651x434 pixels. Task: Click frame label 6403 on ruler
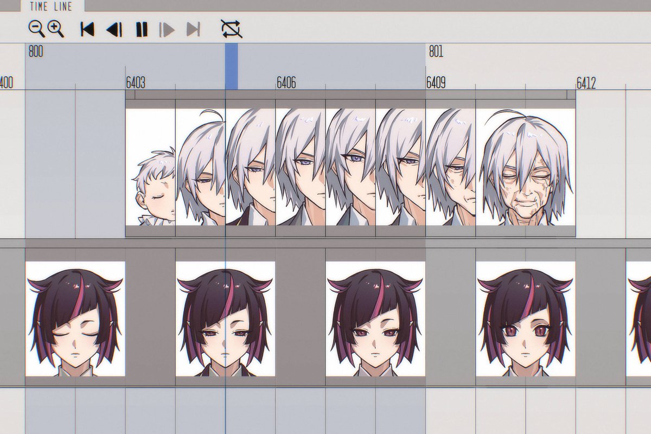coord(136,82)
